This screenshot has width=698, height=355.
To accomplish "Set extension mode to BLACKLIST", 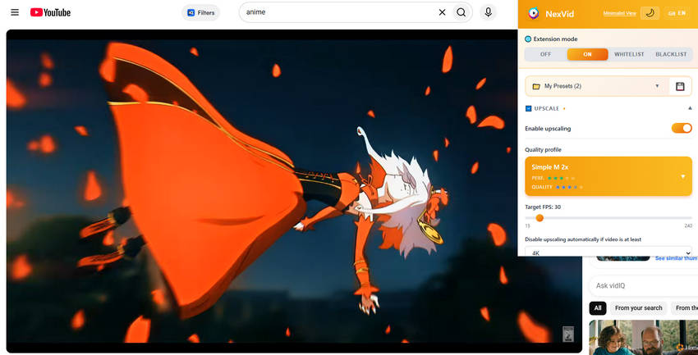I will (x=671, y=54).
